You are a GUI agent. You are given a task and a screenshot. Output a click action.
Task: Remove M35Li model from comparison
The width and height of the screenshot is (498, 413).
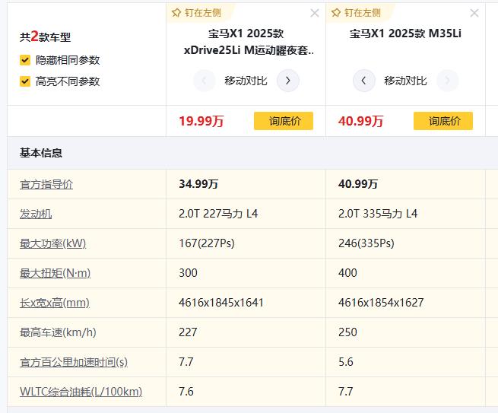tap(474, 13)
